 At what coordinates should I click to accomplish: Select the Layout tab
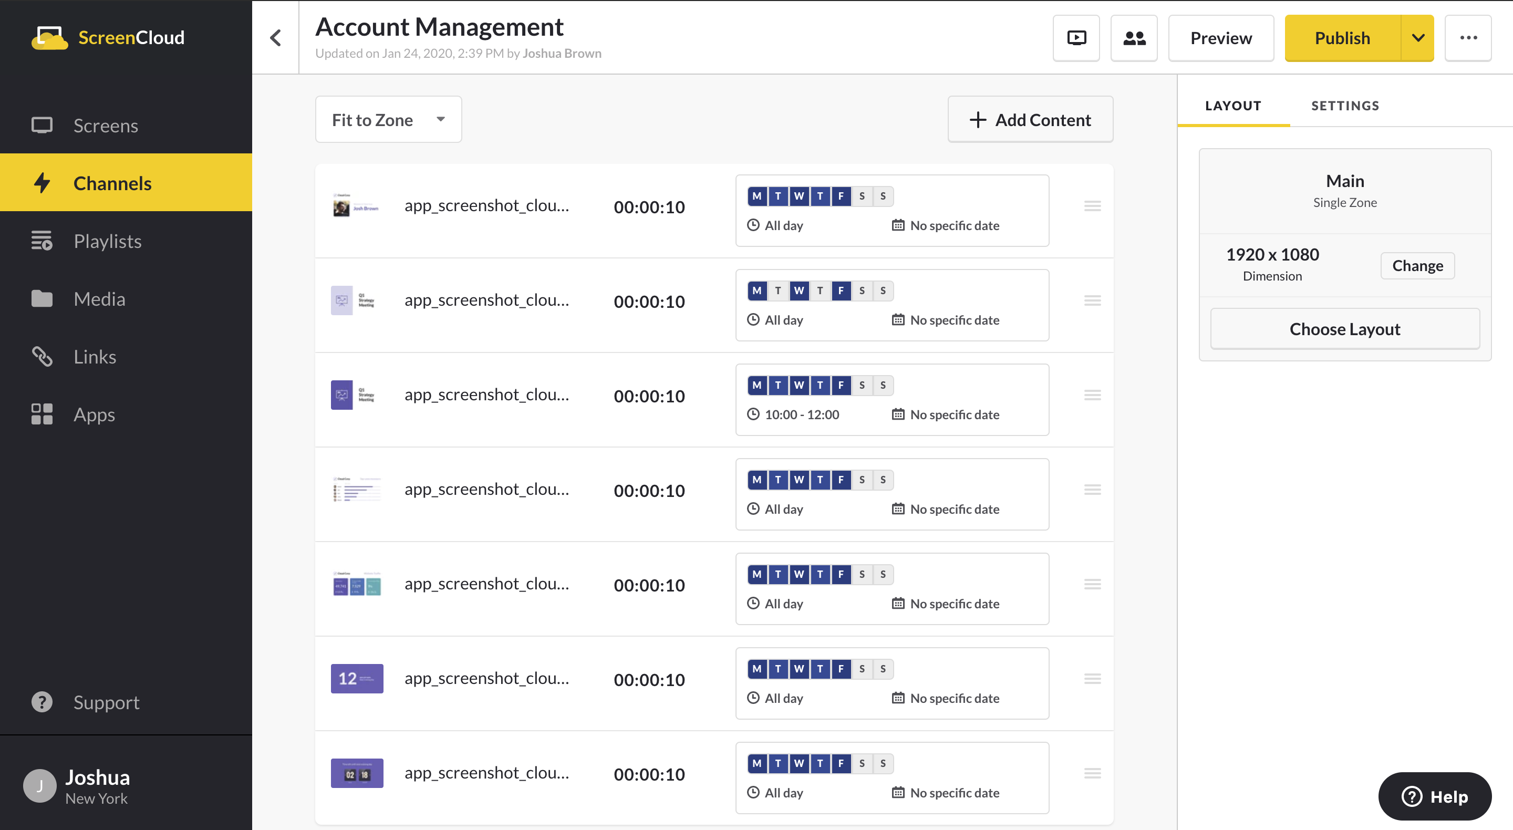[x=1233, y=106]
